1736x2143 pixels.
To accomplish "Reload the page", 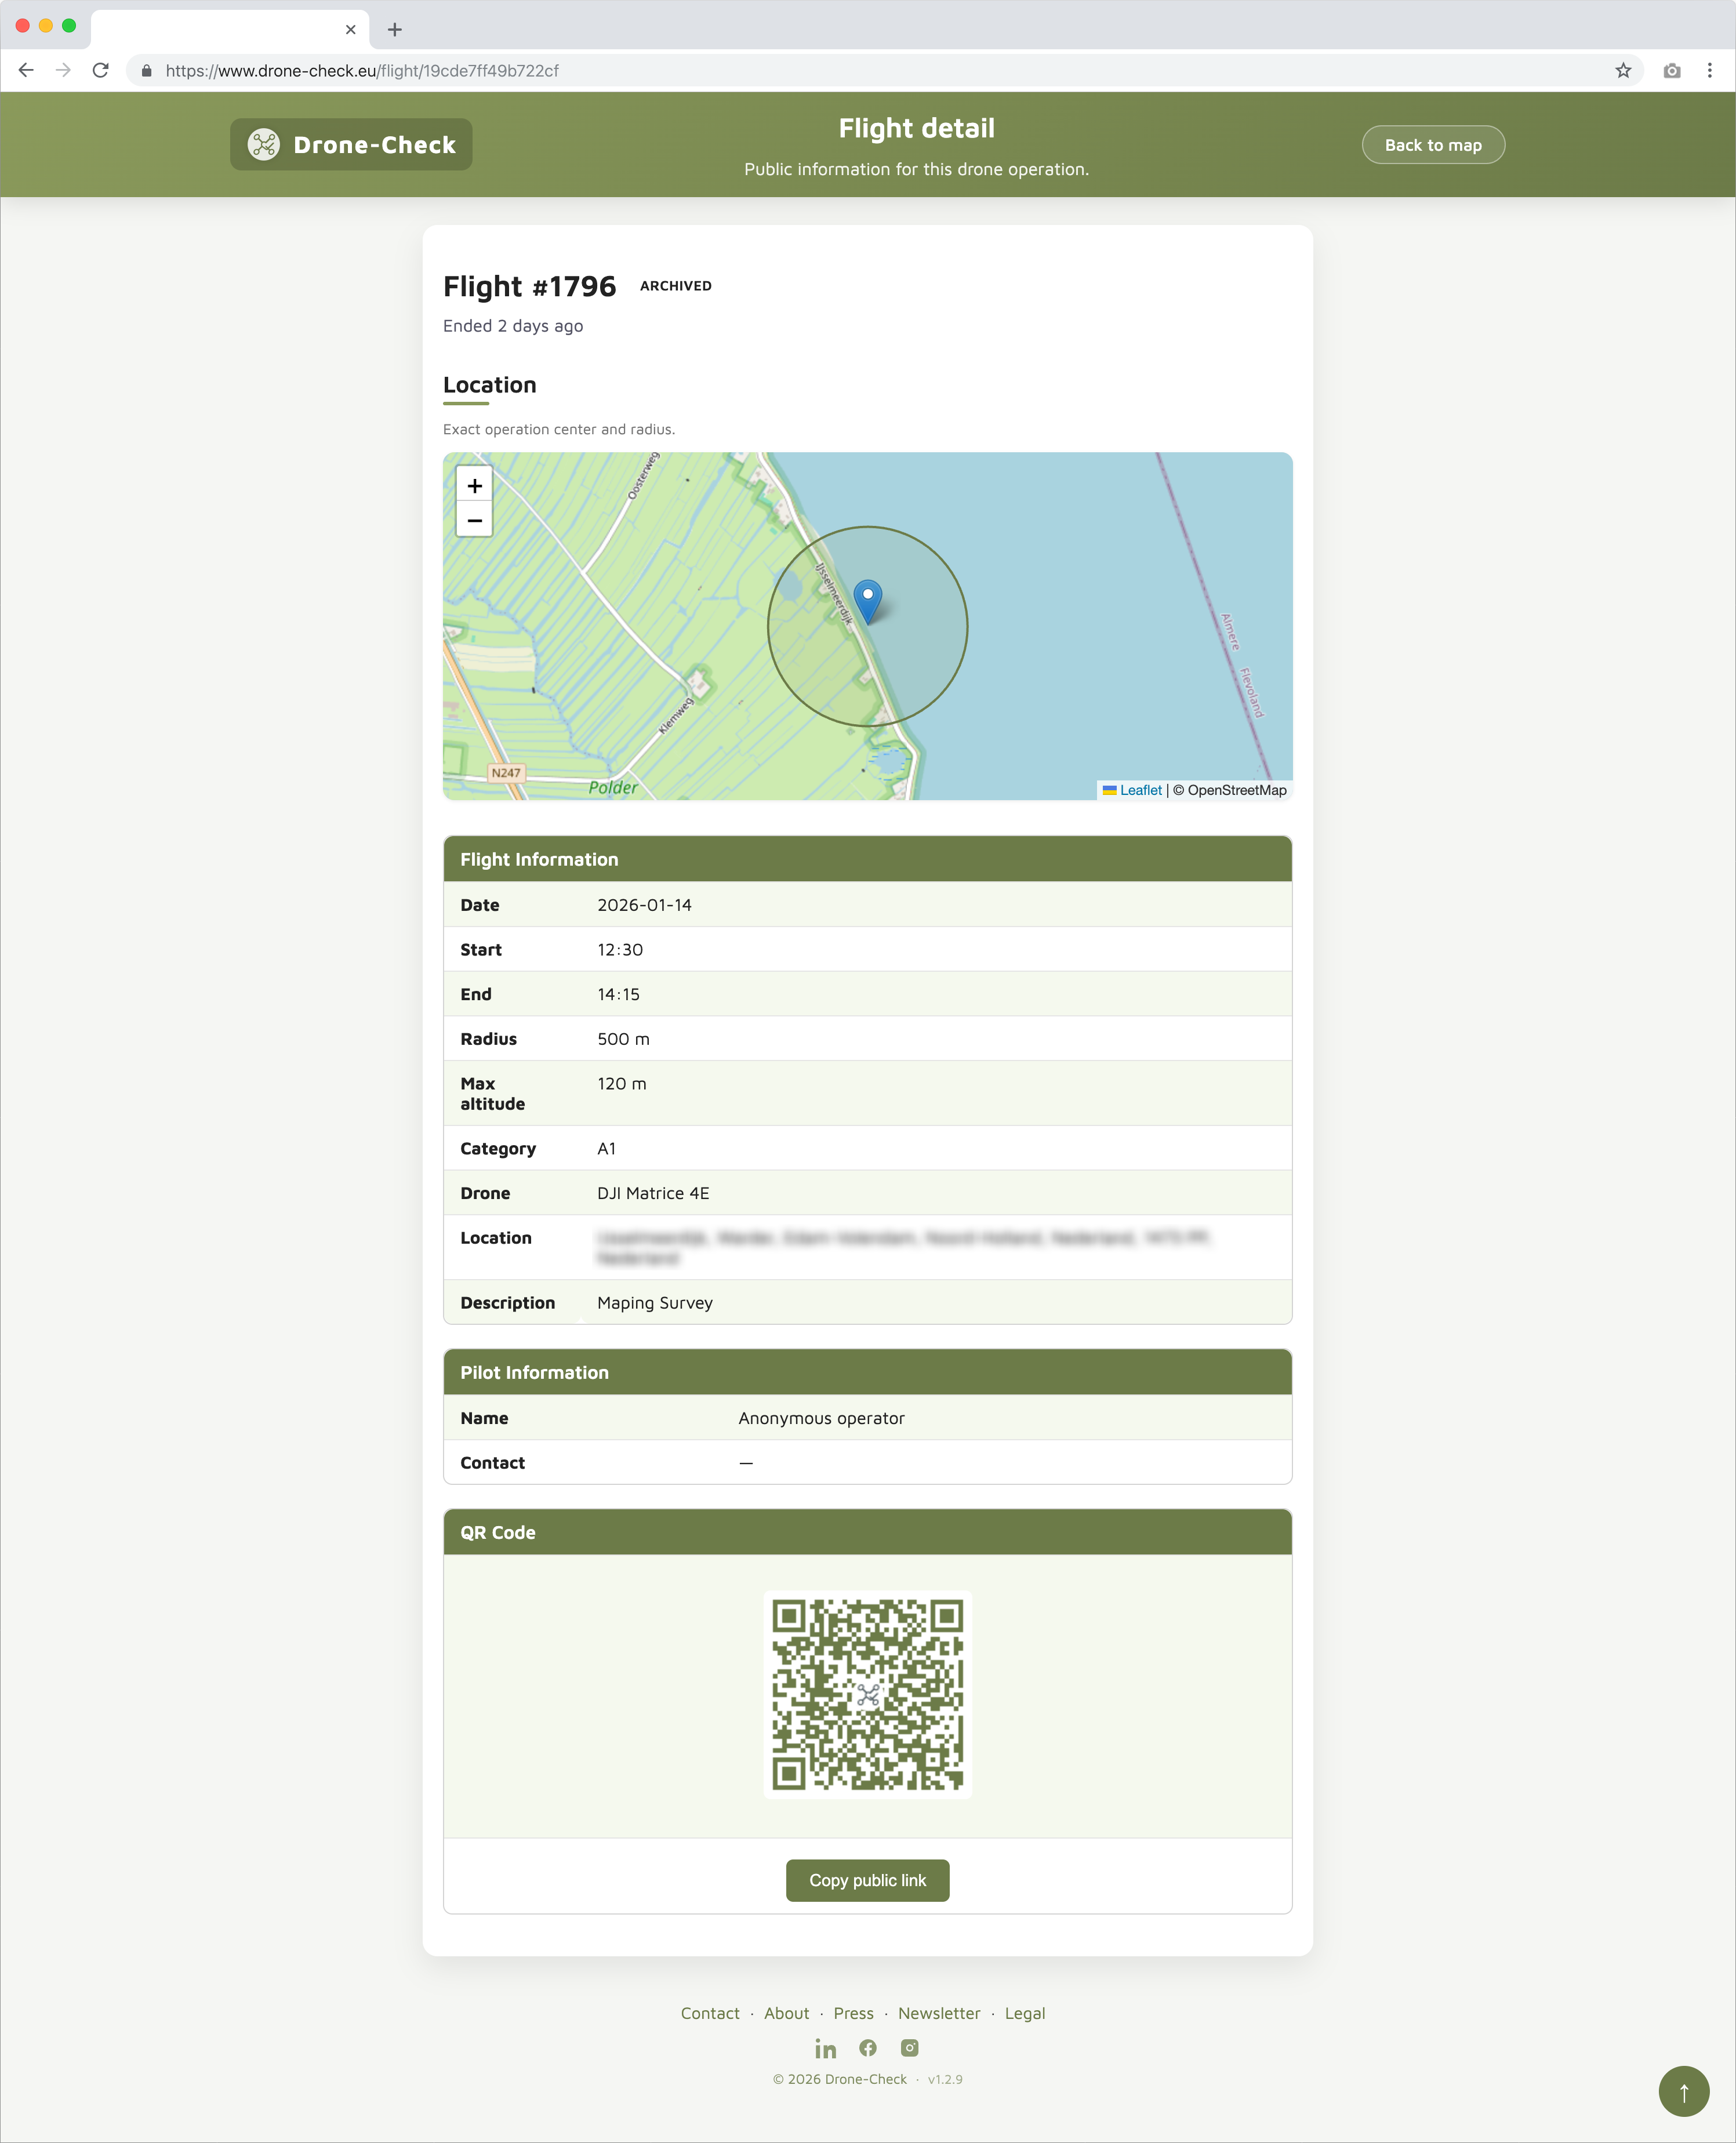I will pos(101,71).
